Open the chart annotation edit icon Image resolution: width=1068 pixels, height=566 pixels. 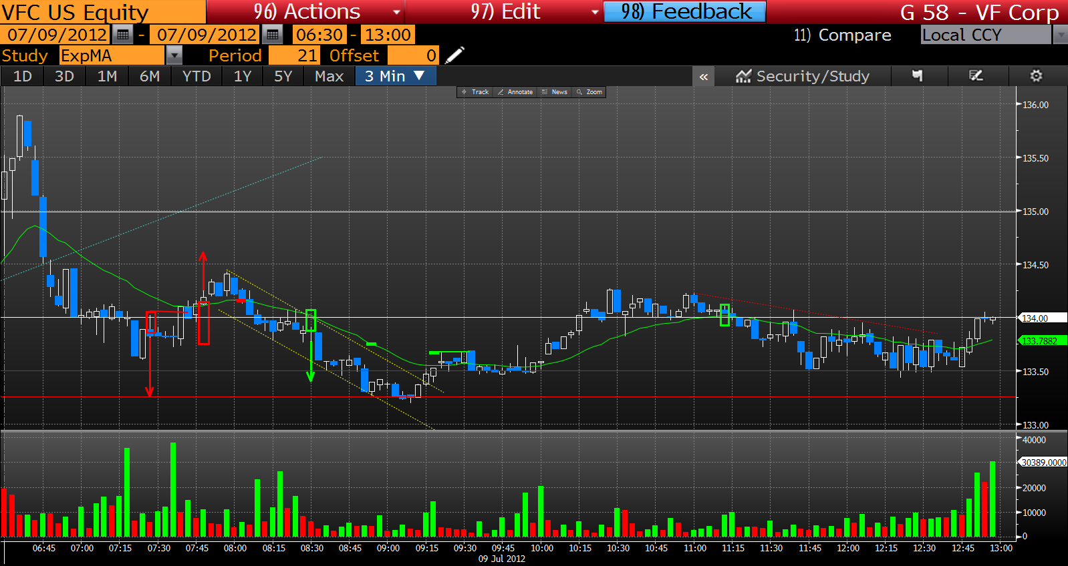pos(976,76)
